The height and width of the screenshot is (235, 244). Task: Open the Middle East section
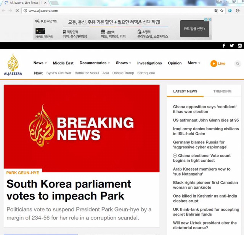click(x=63, y=63)
